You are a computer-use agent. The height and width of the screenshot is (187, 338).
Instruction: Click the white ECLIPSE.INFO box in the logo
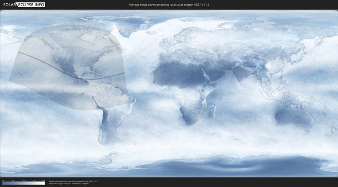[31, 4]
